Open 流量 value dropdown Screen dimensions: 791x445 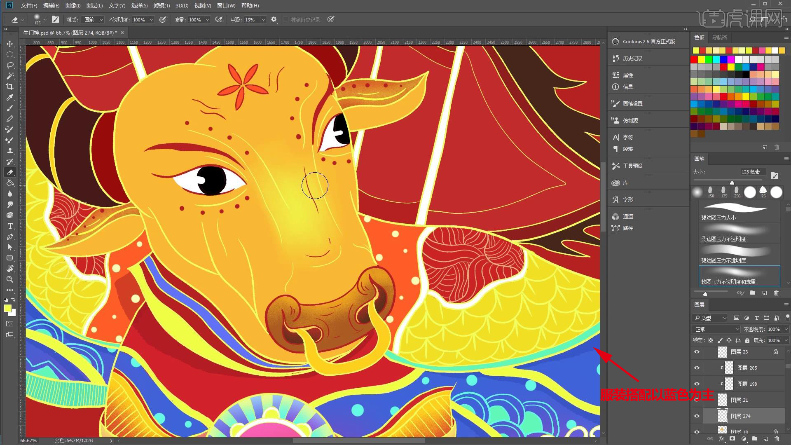click(207, 20)
